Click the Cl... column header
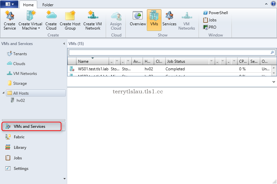The width and height of the screenshot is (277, 184). pos(159,61)
